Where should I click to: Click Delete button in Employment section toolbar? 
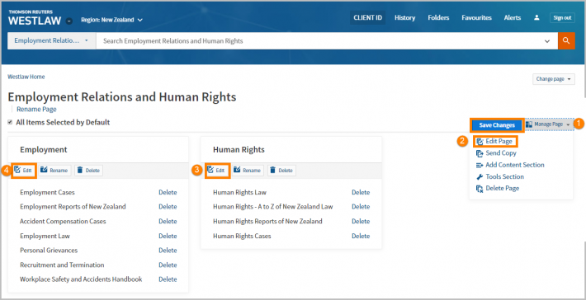[88, 171]
